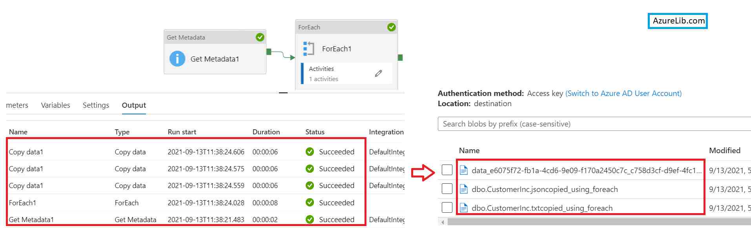Open the Activities section of ForEach1
This screenshot has width=751, height=228.
346,73
